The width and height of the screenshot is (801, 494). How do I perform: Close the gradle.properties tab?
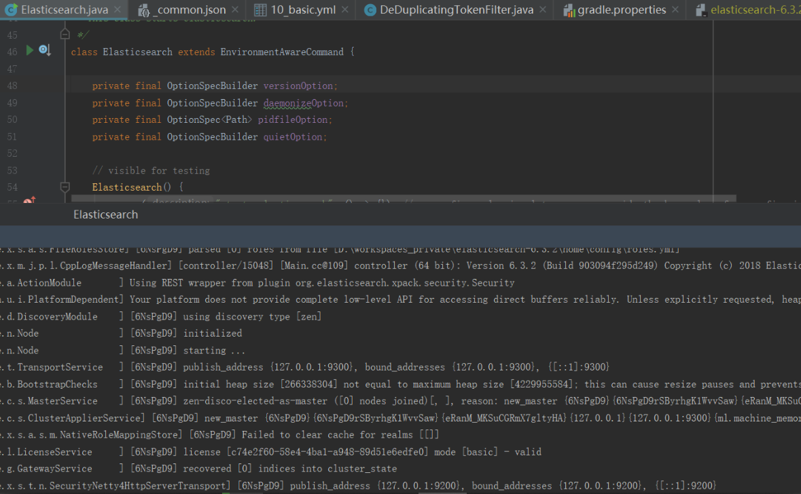coord(675,9)
